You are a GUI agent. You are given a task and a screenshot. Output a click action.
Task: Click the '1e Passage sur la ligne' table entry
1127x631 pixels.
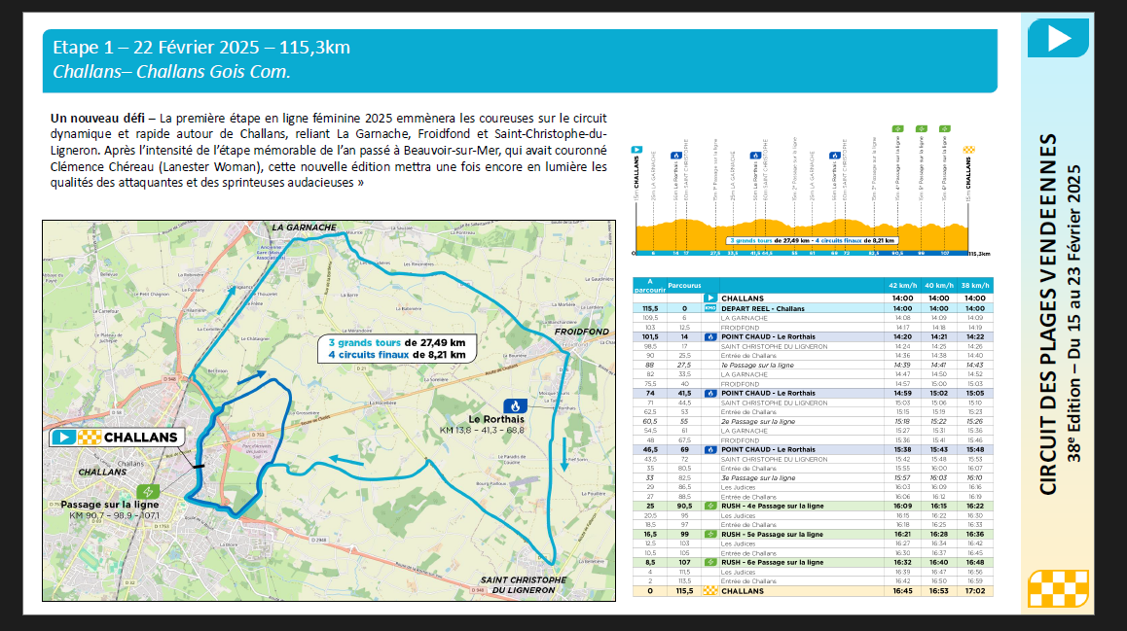[757, 366]
